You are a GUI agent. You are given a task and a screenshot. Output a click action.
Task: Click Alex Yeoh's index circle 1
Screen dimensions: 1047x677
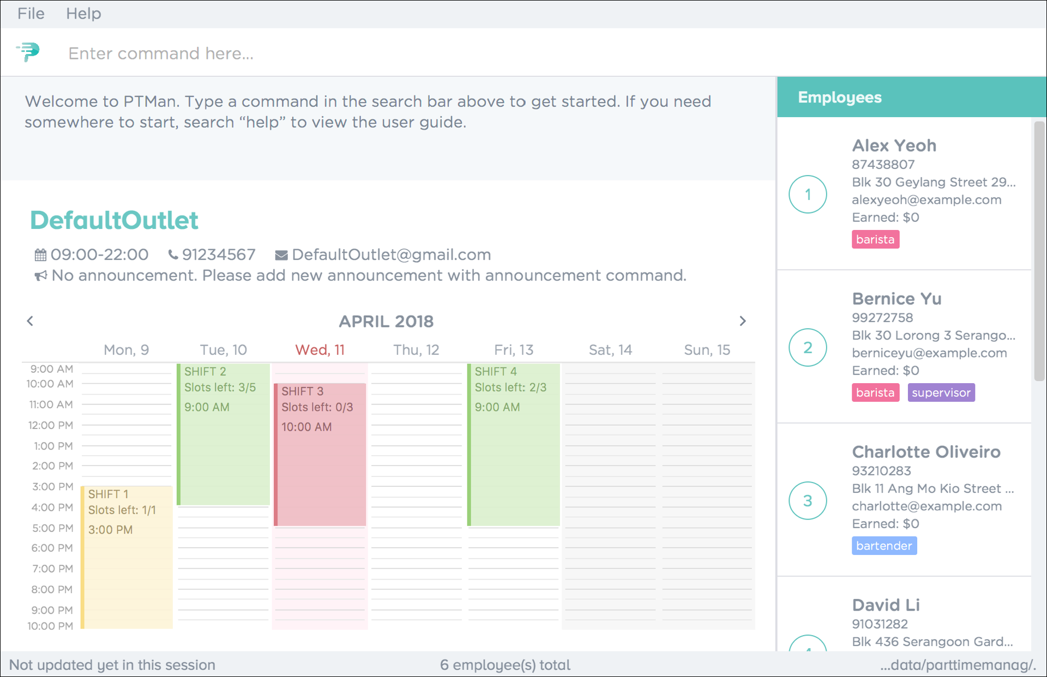pyautogui.click(x=807, y=195)
